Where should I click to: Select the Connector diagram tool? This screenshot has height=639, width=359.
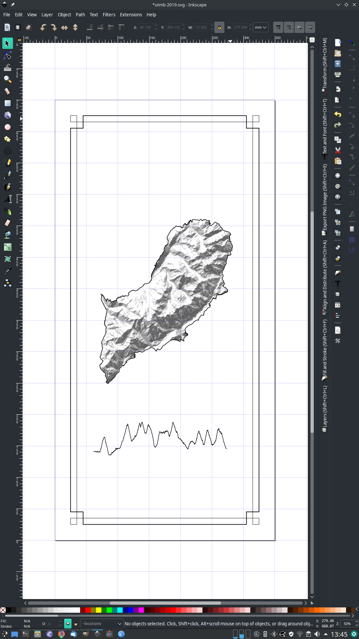[7, 283]
